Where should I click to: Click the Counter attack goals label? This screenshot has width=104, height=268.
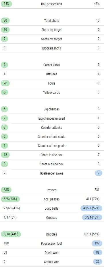click(51, 146)
